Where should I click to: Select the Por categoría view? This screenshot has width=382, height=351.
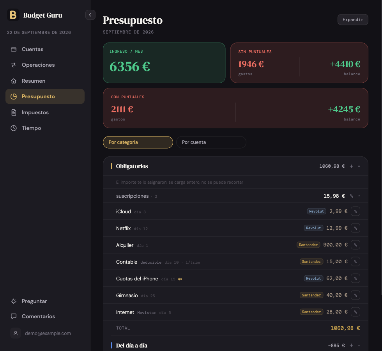[138, 142]
